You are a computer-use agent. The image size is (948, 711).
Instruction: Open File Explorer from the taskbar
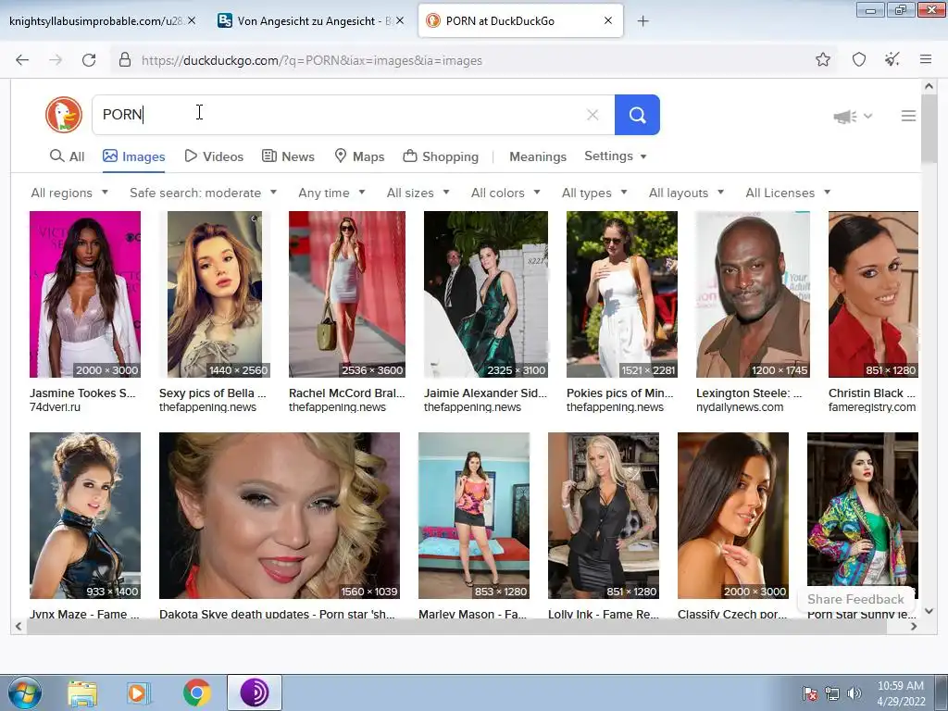[82, 692]
